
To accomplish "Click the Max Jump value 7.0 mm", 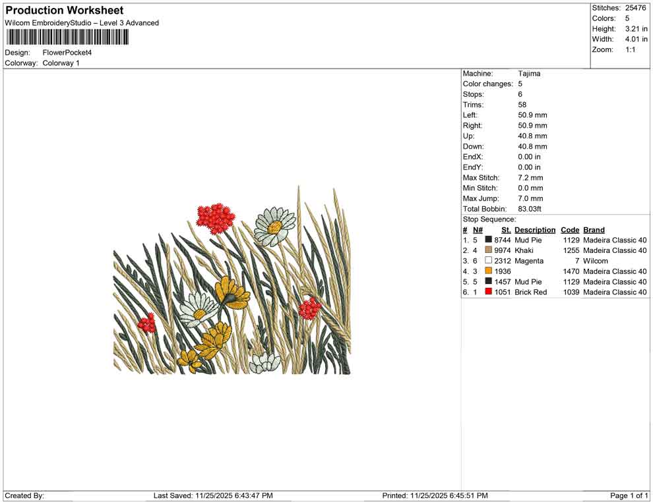I will click(x=530, y=198).
